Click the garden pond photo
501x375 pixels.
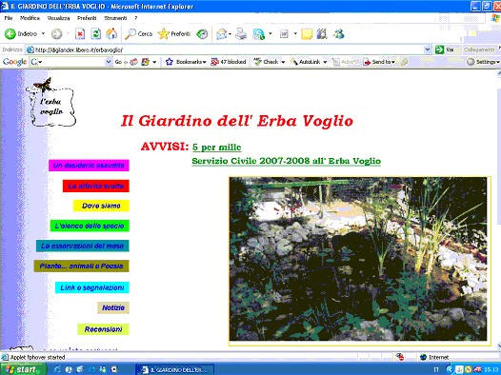[358, 259]
